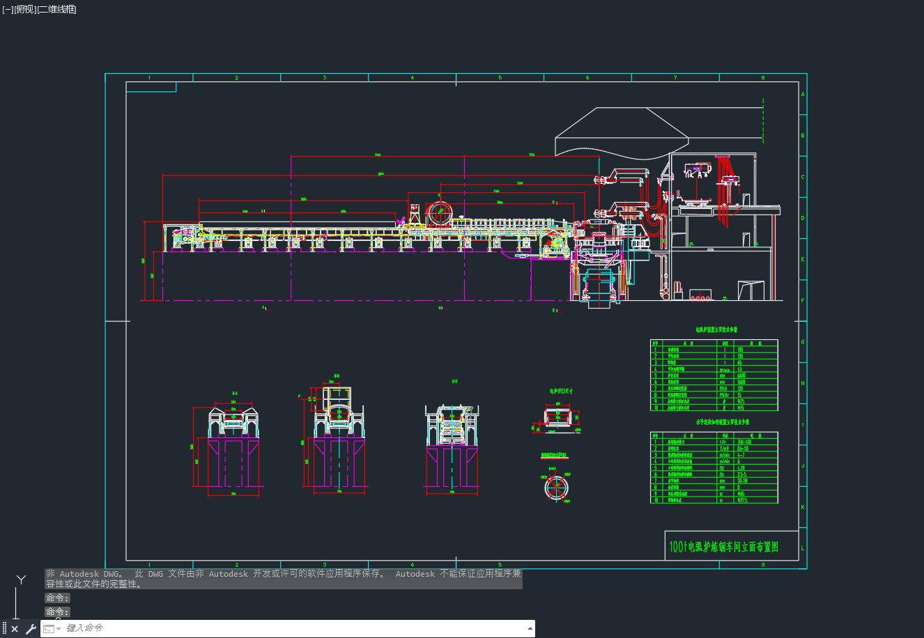This screenshot has height=638, width=924.
Task: Select the A-A section label
Action: 235,394
